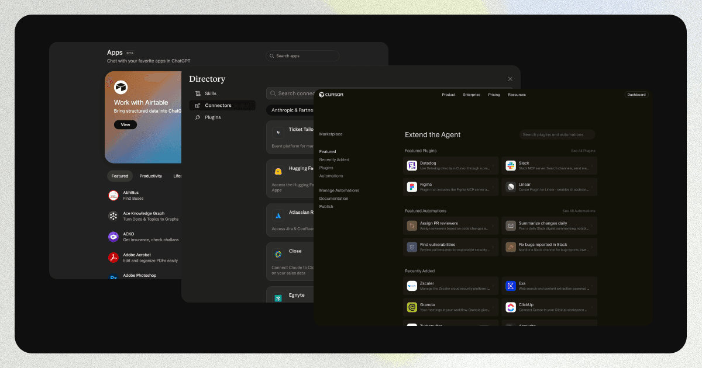Open Automations in Marketplace sidebar

331,176
